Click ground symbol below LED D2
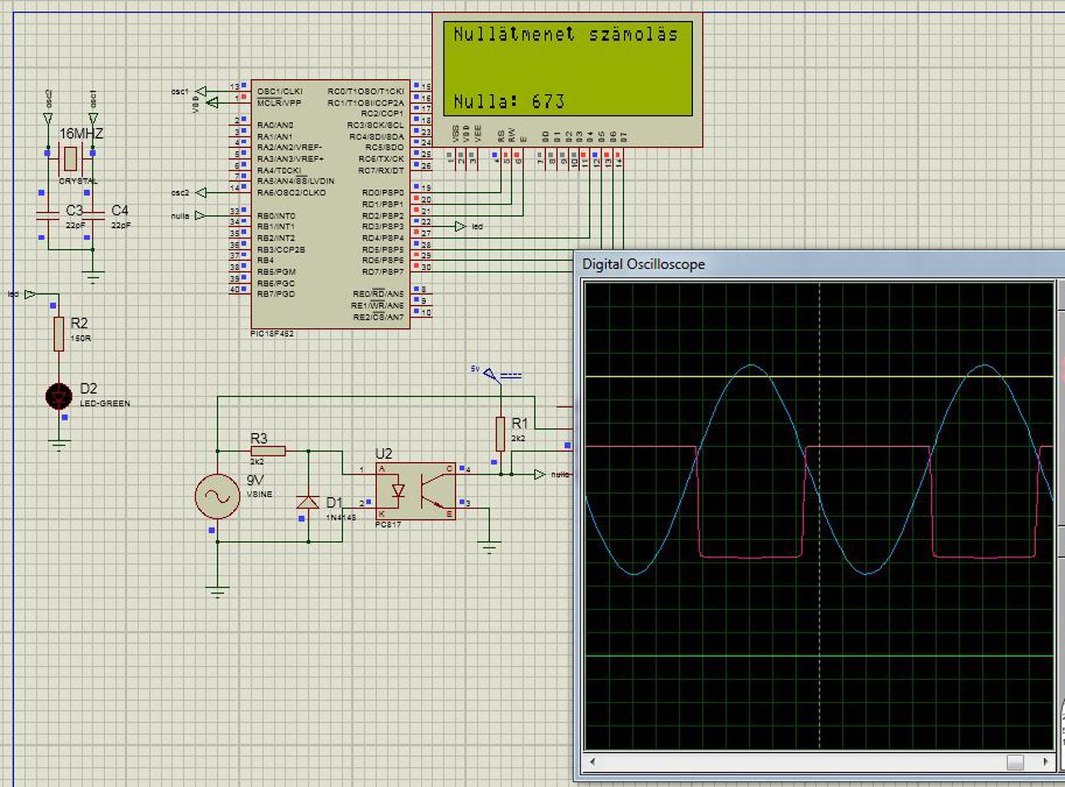Image resolution: width=1065 pixels, height=787 pixels. [58, 445]
